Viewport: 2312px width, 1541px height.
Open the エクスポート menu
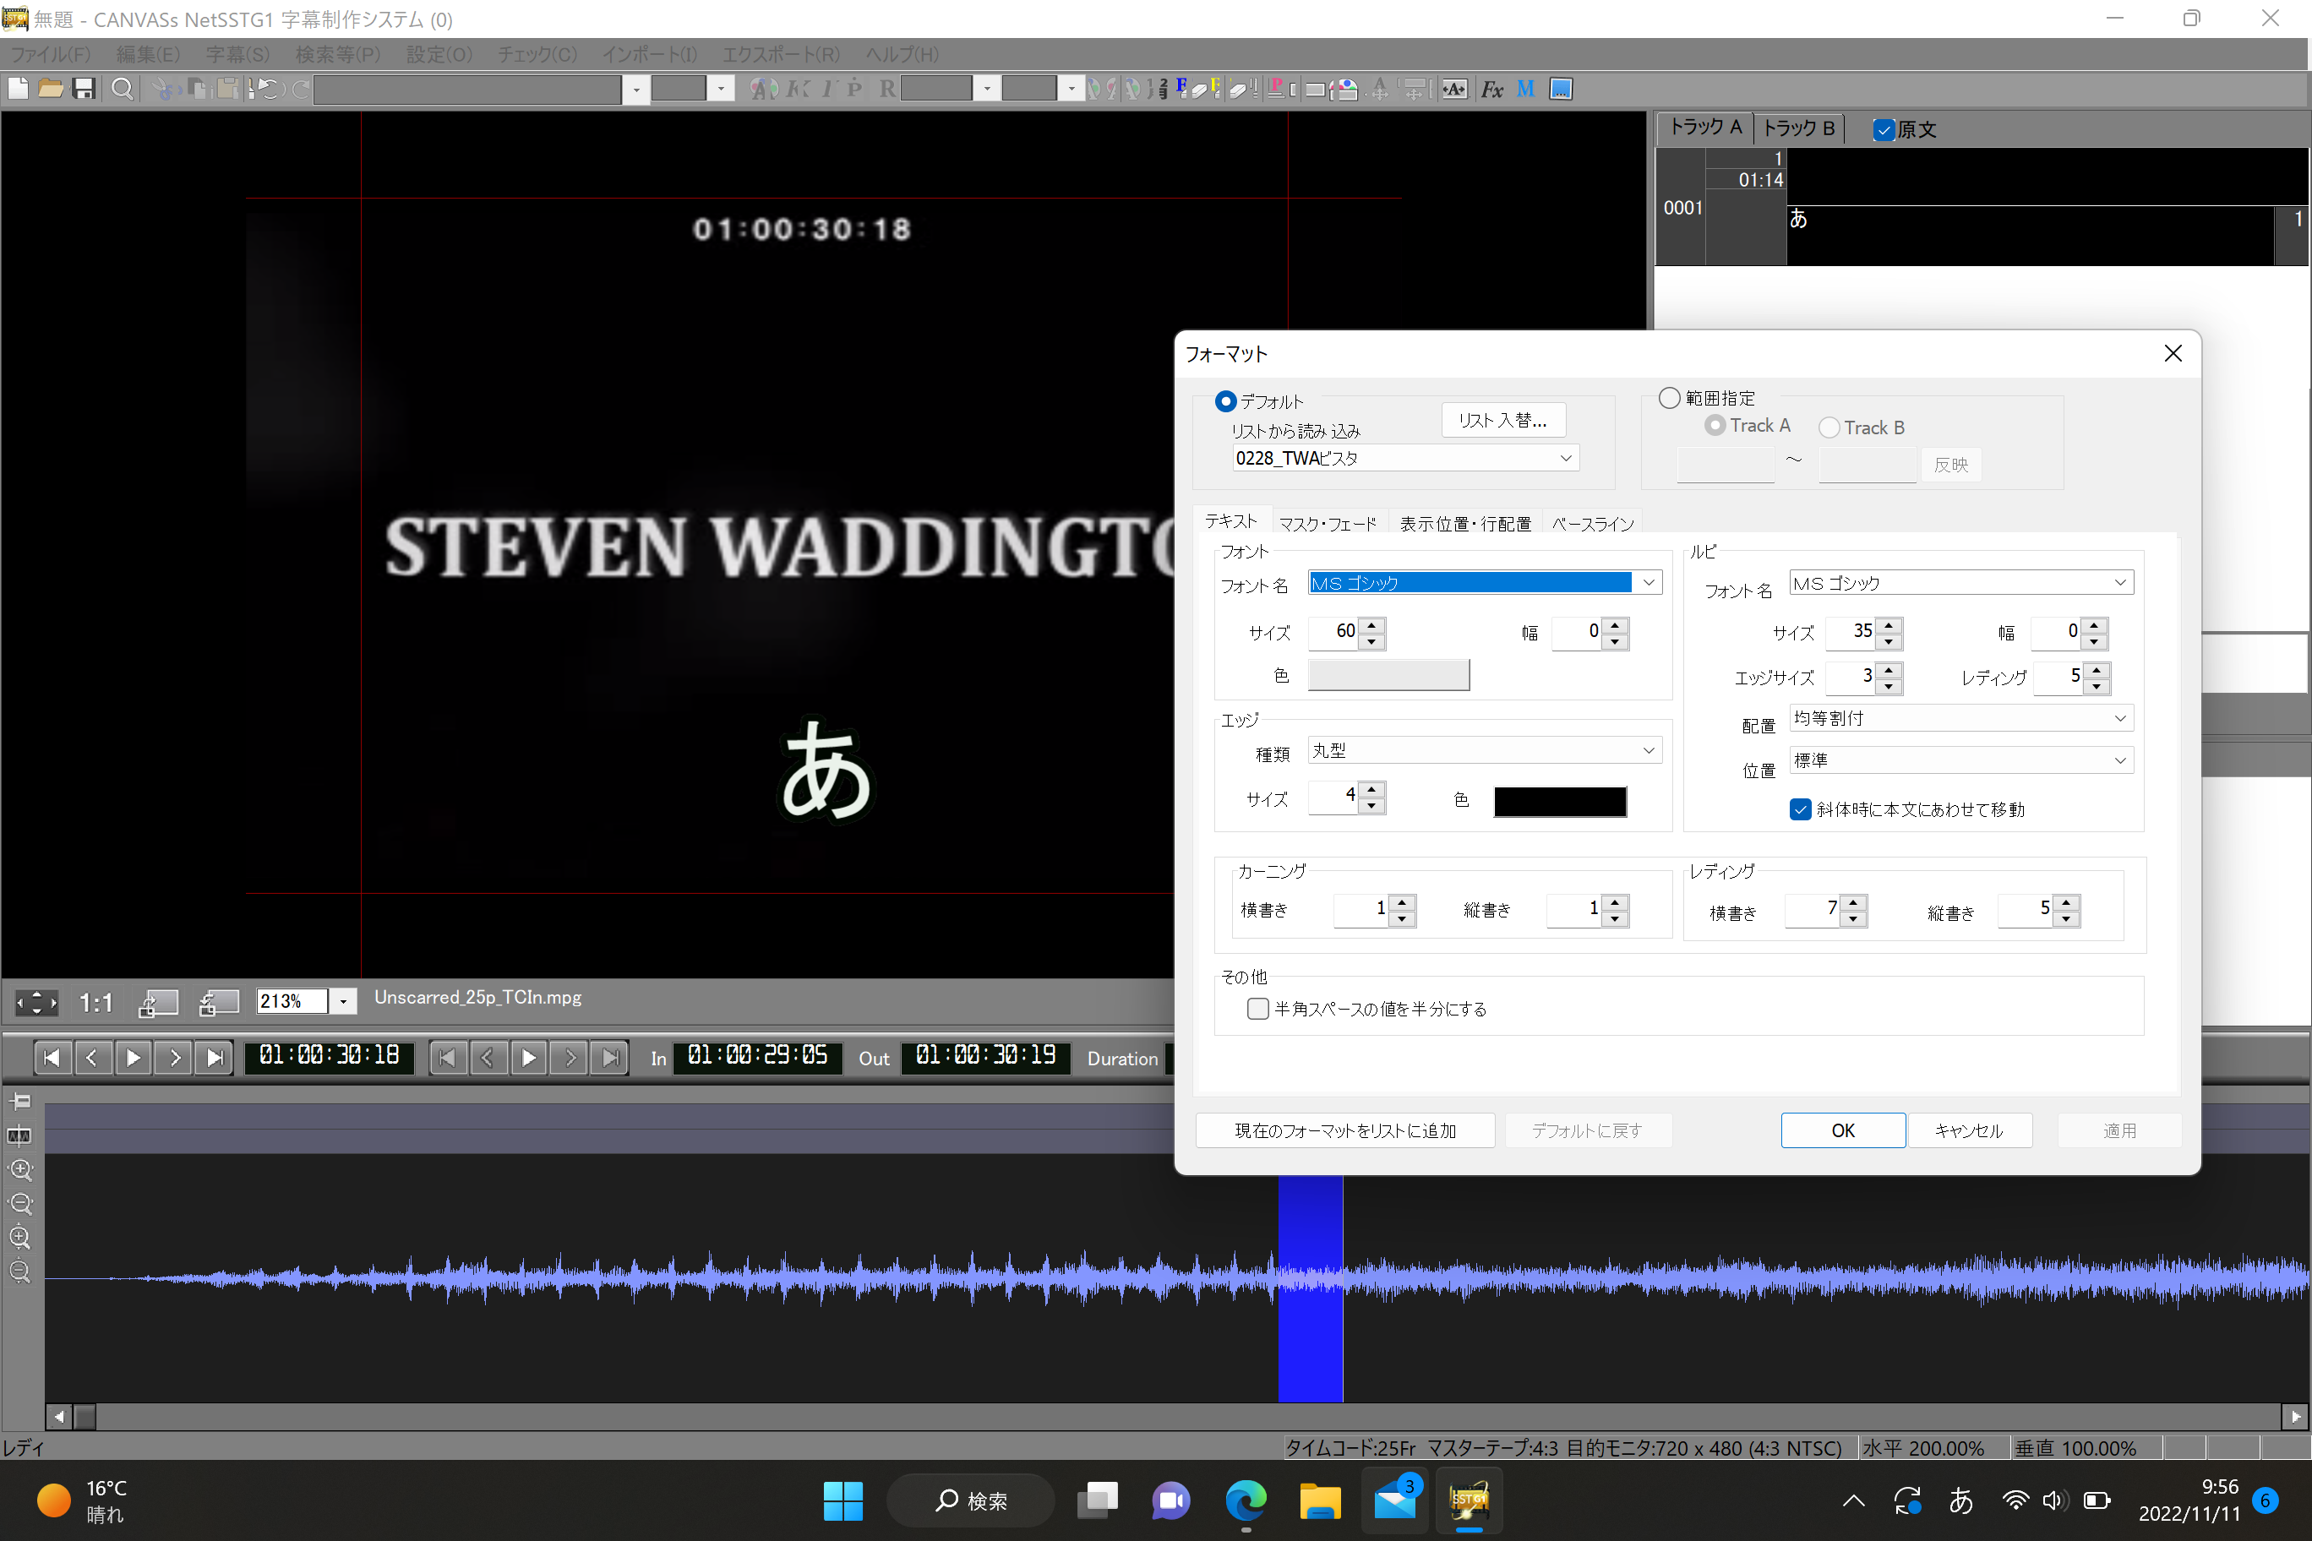[781, 54]
